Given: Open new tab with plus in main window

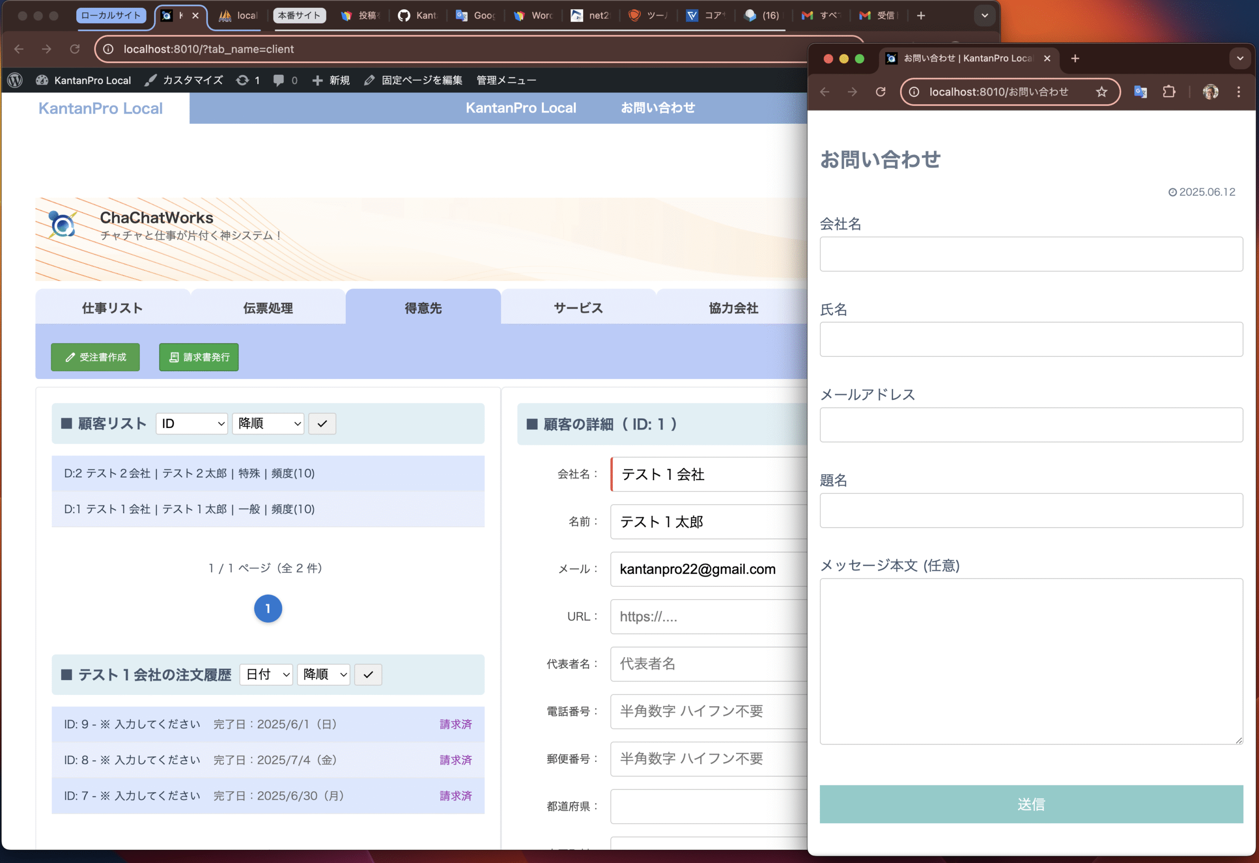Looking at the screenshot, I should pyautogui.click(x=921, y=16).
